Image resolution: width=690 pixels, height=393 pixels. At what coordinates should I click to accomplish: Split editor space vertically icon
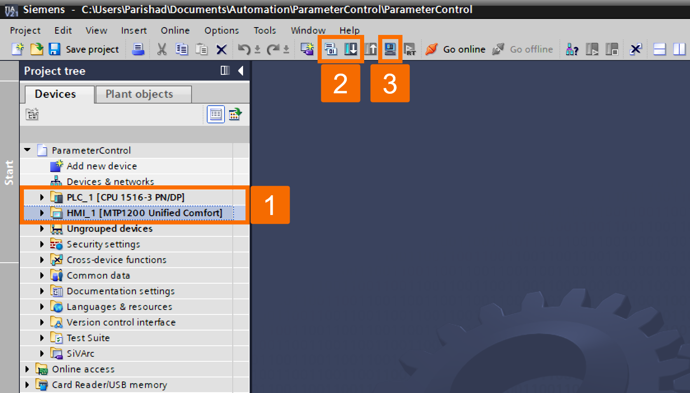(679, 49)
